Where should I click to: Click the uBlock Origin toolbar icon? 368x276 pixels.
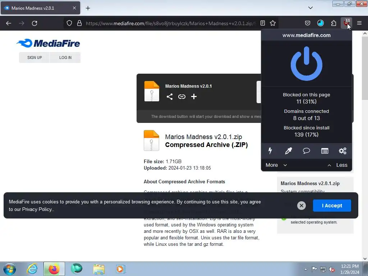click(346, 23)
